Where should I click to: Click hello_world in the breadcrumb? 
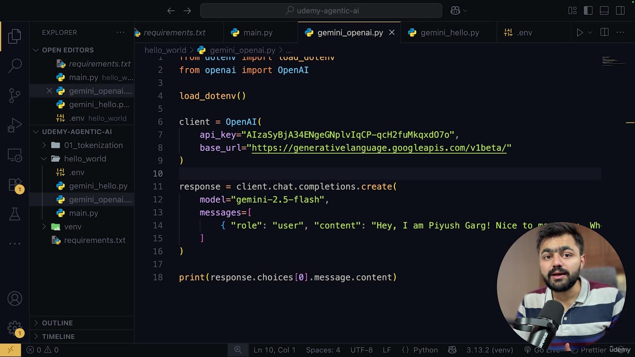[x=165, y=50]
